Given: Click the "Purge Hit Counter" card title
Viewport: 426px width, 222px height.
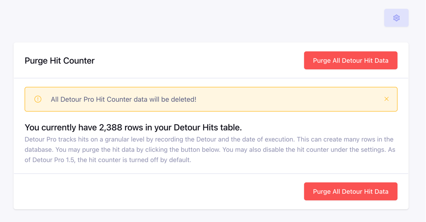Looking at the screenshot, I should (60, 61).
